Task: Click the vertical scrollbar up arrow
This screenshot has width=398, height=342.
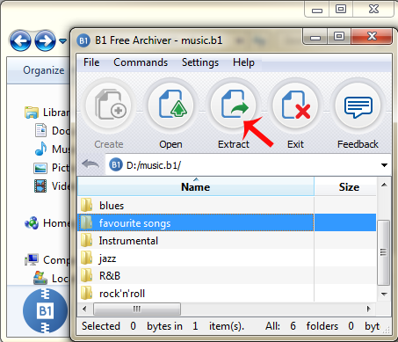Action: (384, 185)
